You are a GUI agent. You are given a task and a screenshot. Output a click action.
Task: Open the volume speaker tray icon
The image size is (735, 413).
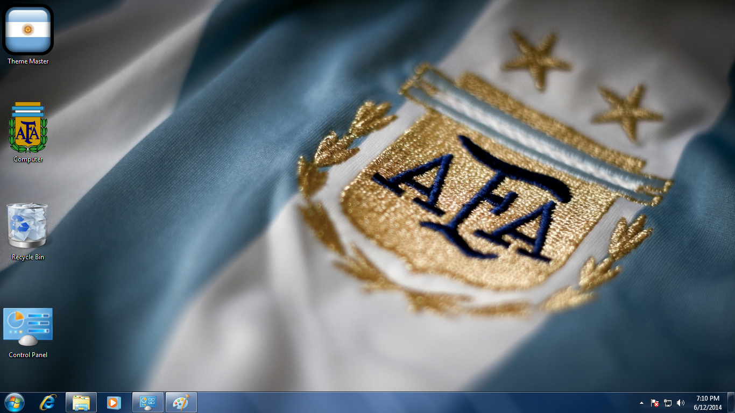[681, 403]
